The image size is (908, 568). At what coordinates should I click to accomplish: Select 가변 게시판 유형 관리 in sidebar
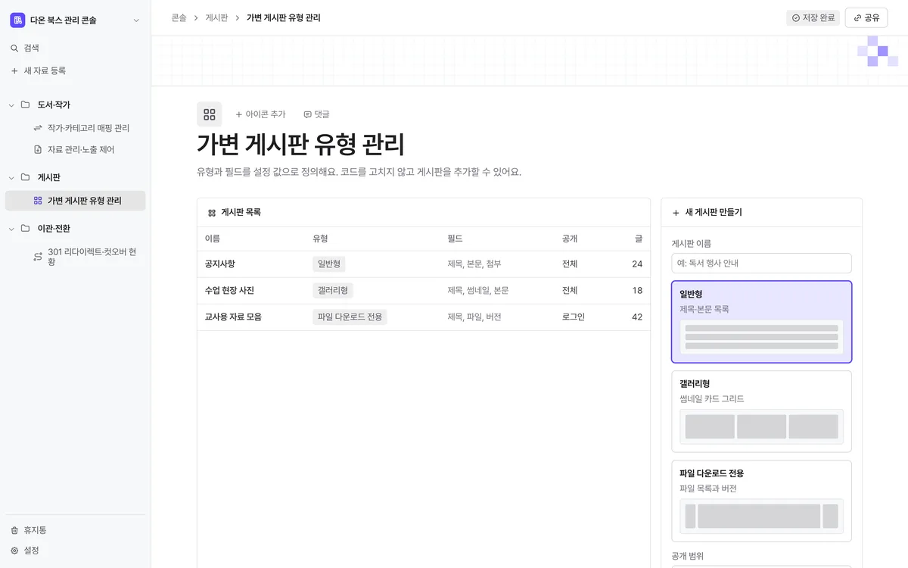[x=75, y=201]
